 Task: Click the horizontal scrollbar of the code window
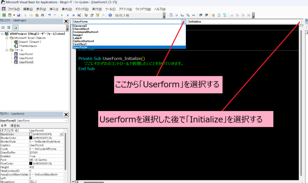tap(93, 181)
